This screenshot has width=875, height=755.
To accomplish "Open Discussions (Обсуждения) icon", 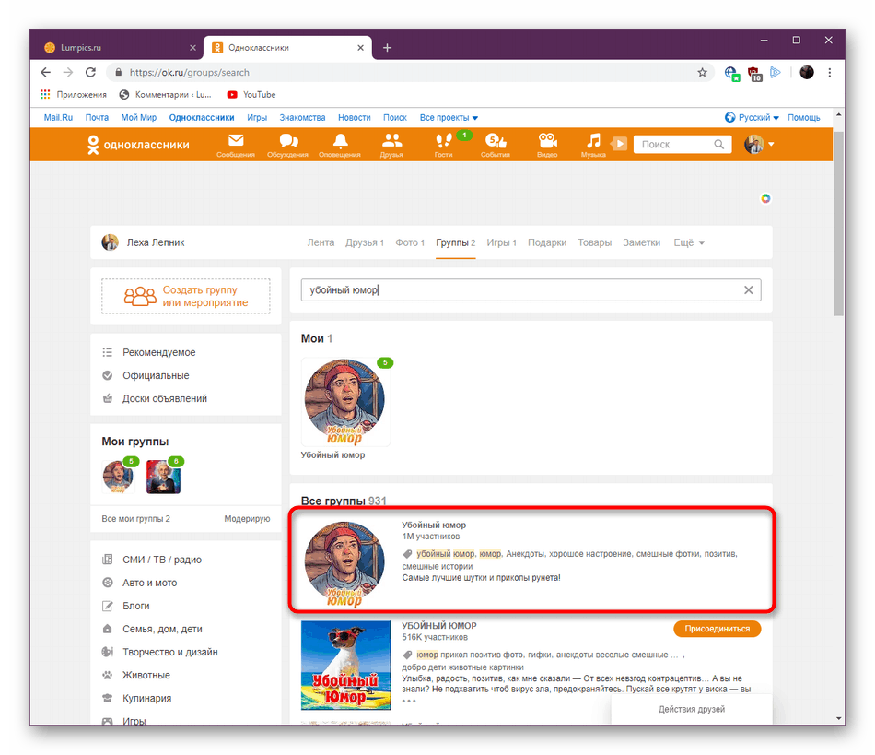I will point(288,146).
